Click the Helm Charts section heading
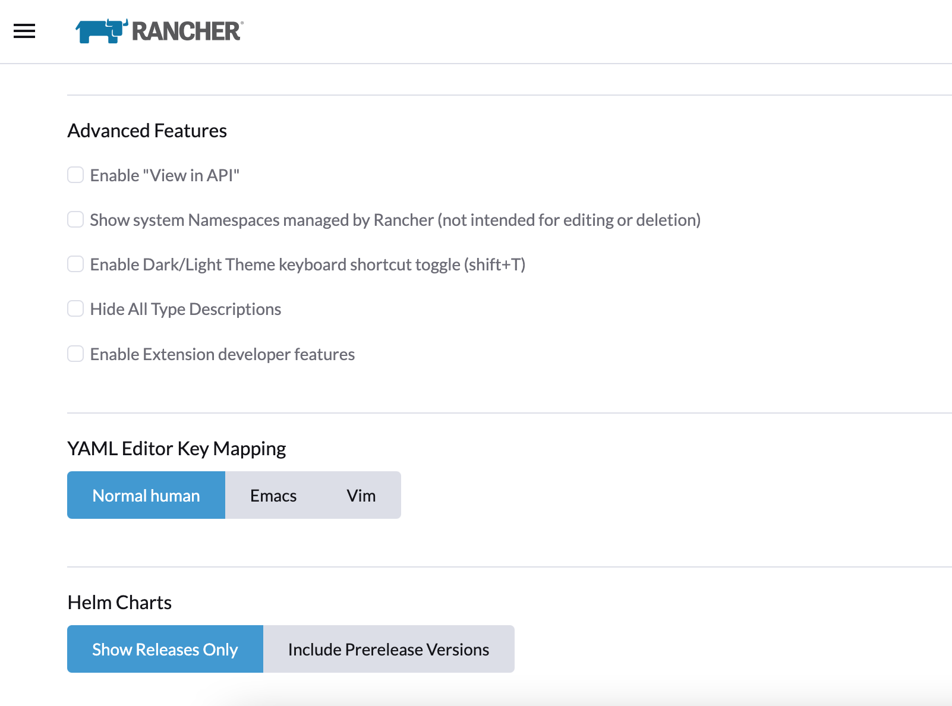Image resolution: width=952 pixels, height=706 pixels. (119, 602)
